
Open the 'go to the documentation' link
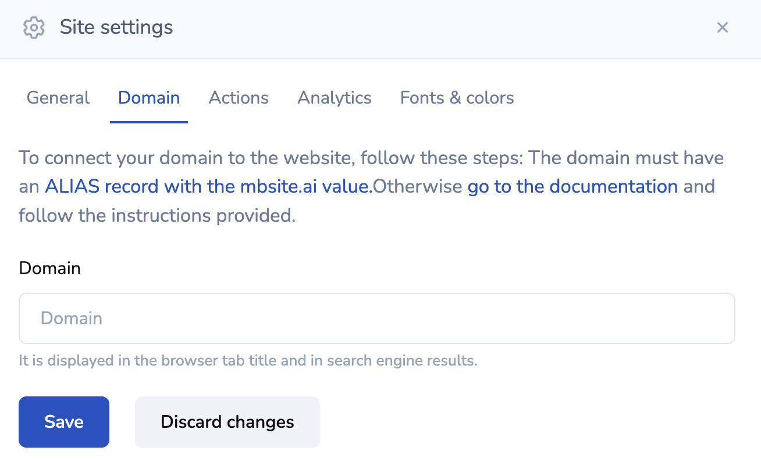pos(572,187)
